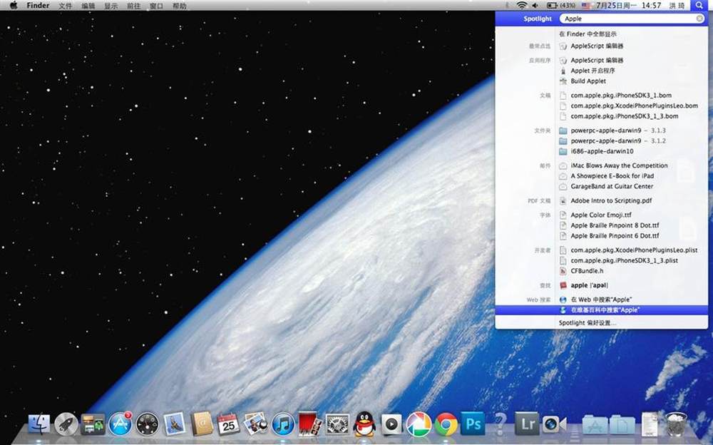
Task: Open the U.S. flag input menu
Action: tap(585, 6)
